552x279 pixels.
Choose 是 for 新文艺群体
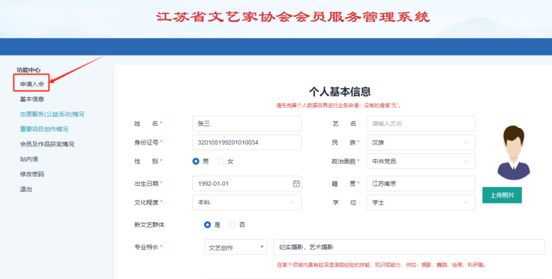208,224
